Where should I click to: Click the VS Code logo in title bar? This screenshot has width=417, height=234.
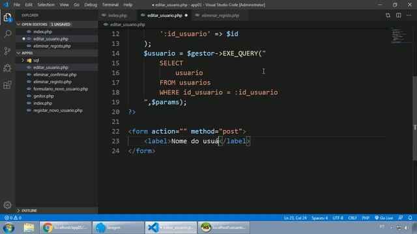point(6,5)
